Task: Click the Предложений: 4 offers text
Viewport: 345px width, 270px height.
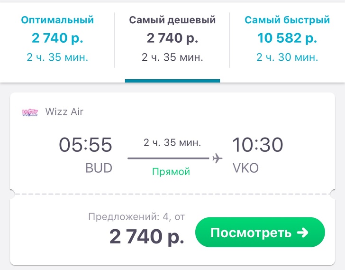Action: click(x=136, y=217)
